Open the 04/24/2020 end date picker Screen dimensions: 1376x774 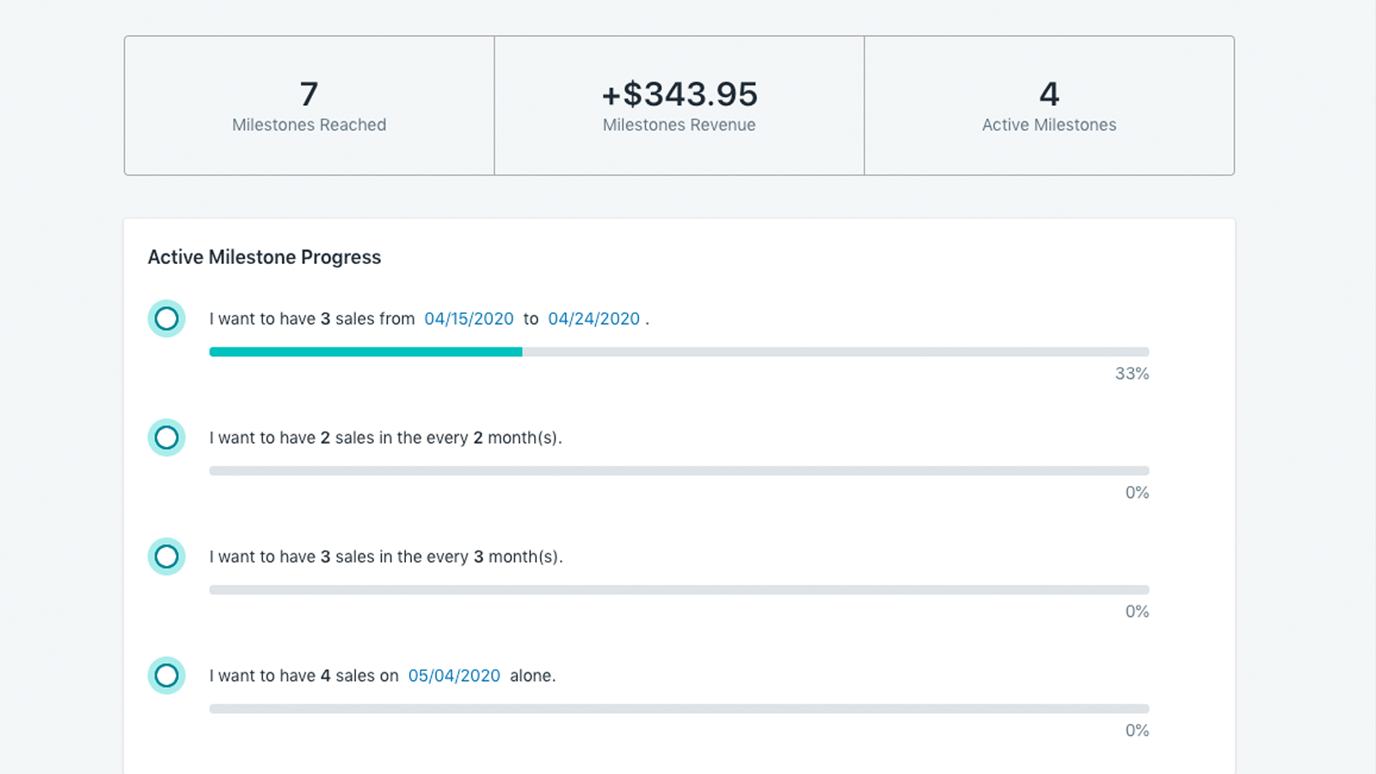pyautogui.click(x=594, y=318)
